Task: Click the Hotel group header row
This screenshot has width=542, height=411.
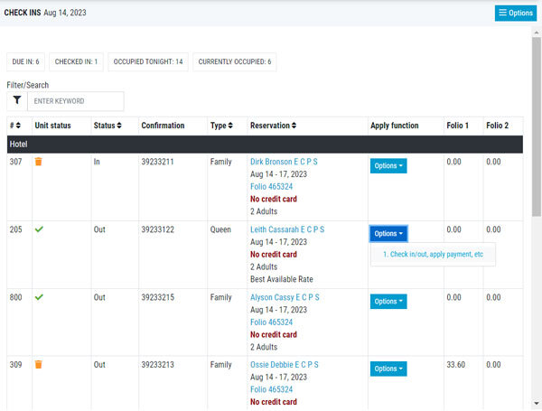Action: [265, 145]
